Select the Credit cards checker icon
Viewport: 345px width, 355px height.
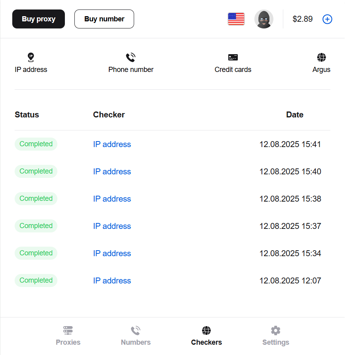(233, 58)
